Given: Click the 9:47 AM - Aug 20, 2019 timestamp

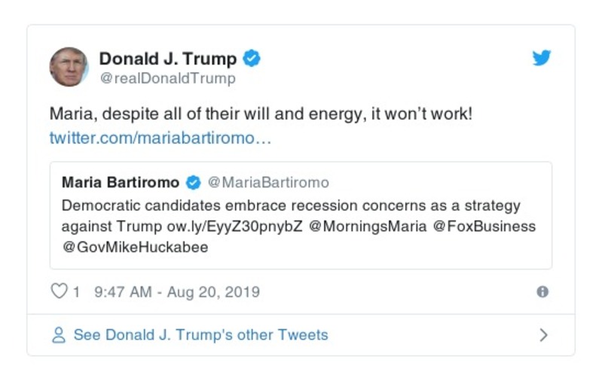Looking at the screenshot, I should [176, 292].
